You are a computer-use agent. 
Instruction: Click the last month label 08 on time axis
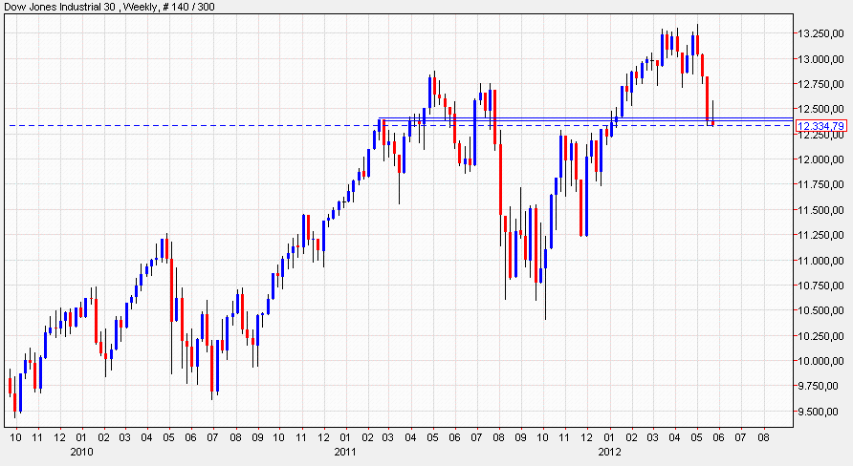762,436
